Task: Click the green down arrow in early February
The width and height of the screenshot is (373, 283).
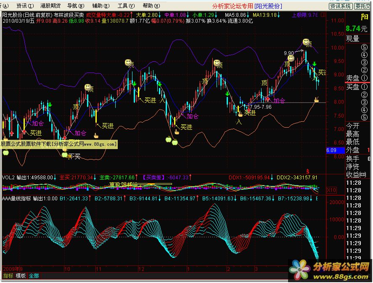Action: point(227,94)
